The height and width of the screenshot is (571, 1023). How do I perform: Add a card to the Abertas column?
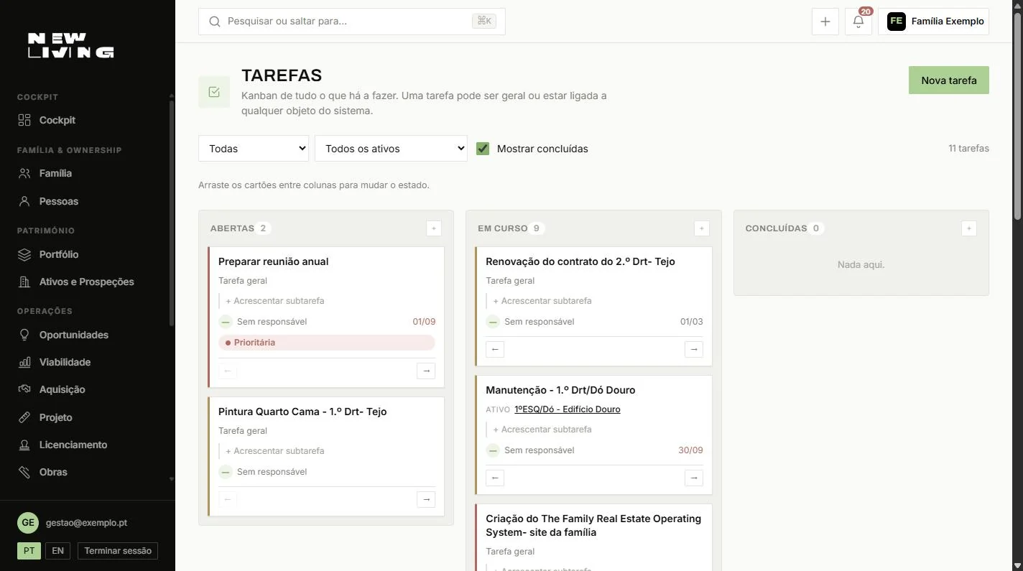click(434, 228)
